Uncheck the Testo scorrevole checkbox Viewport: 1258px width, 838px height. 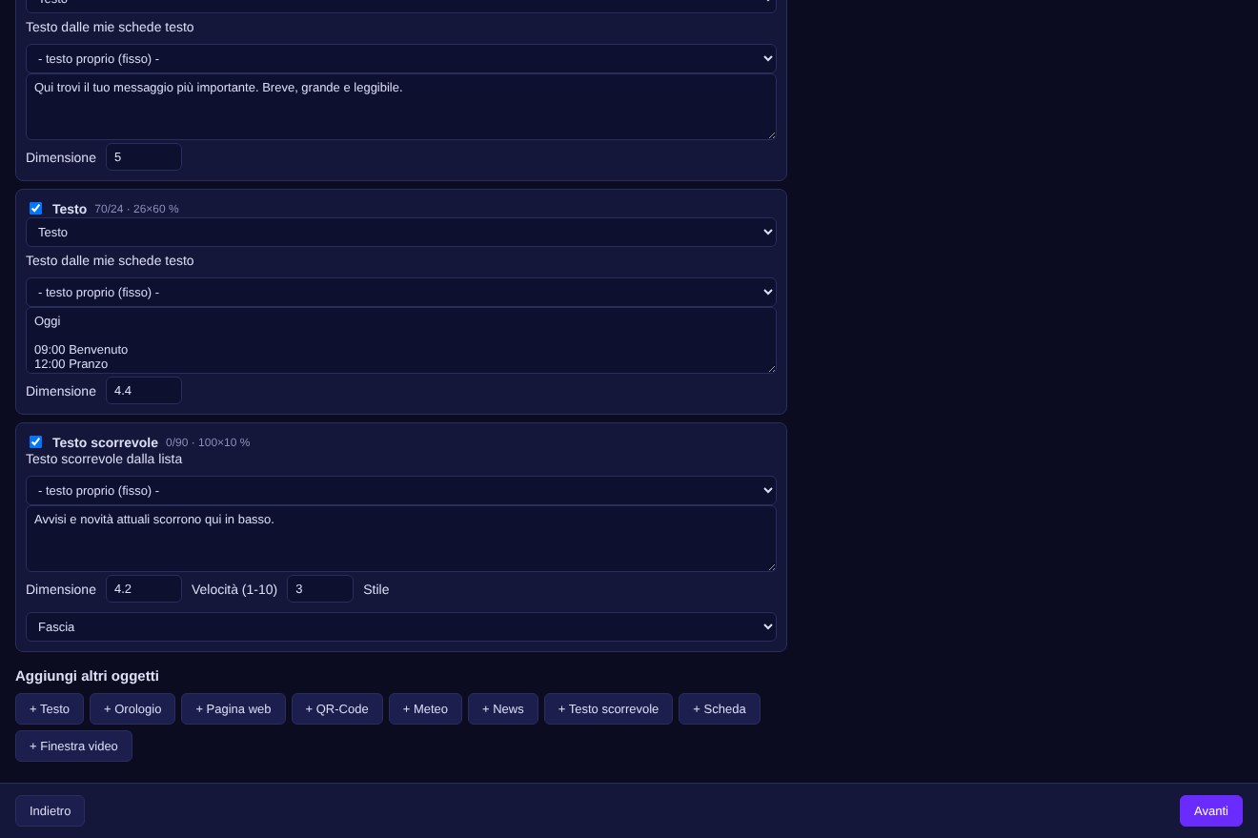(x=35, y=441)
